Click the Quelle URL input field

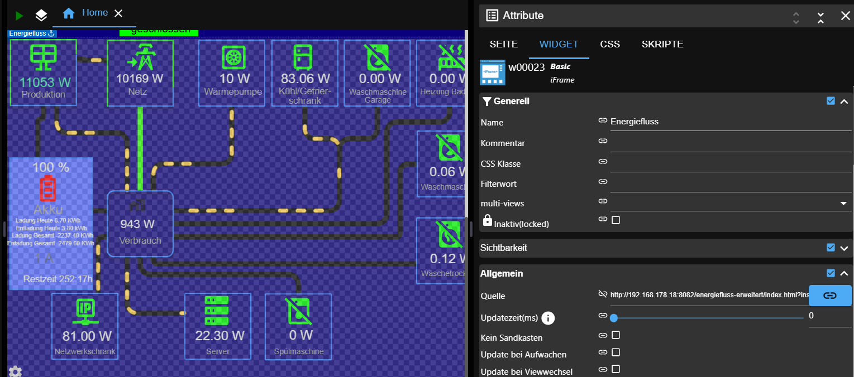[709, 294]
